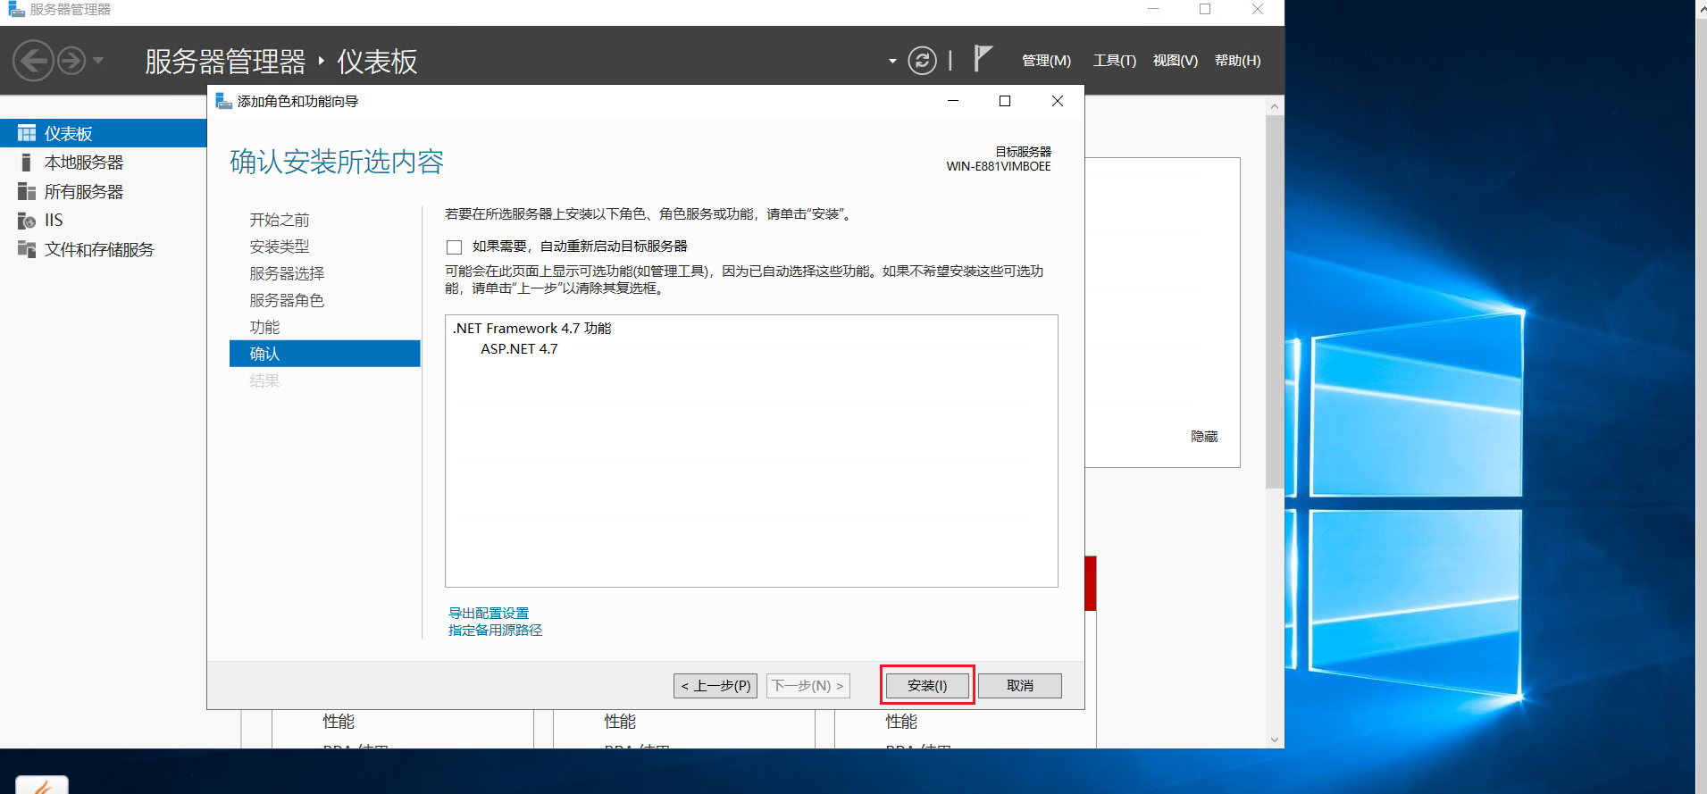The height and width of the screenshot is (794, 1707).
Task: Go to the 服务器角色 wizard step
Action: (x=287, y=300)
